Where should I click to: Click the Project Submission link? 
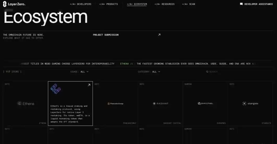point(106,35)
